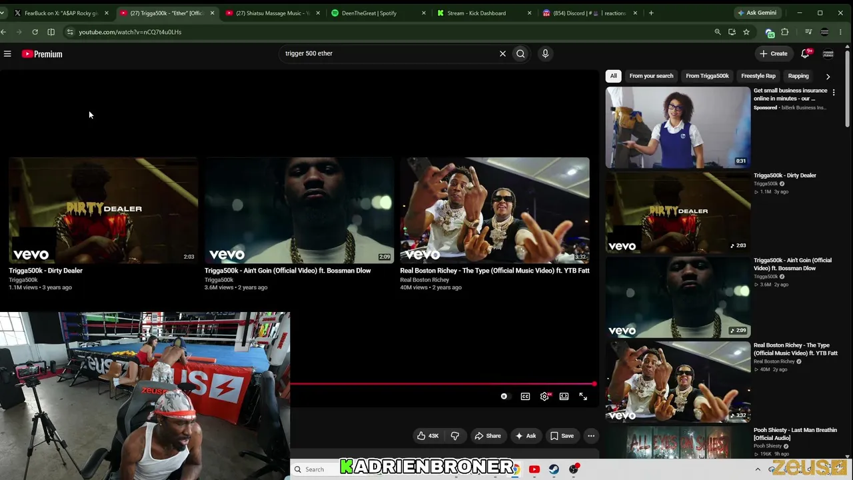Image resolution: width=853 pixels, height=480 pixels.
Task: Toggle autoplay switch in the player
Action: 504,397
